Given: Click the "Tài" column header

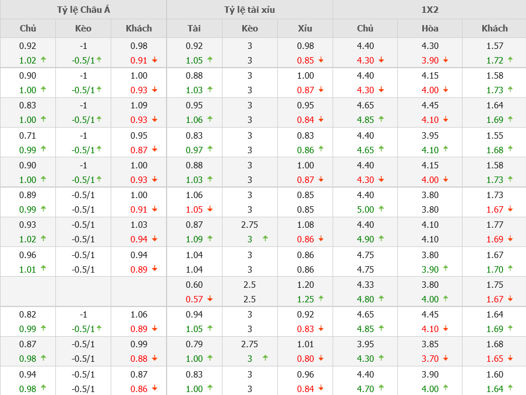Looking at the screenshot, I should (194, 28).
